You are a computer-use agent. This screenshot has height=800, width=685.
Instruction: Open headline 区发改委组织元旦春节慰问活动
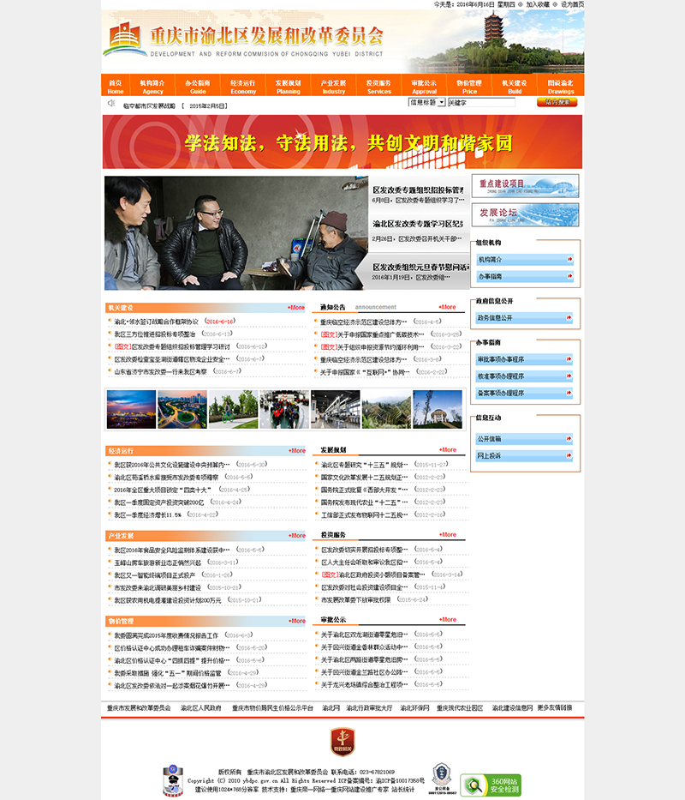coord(421,267)
